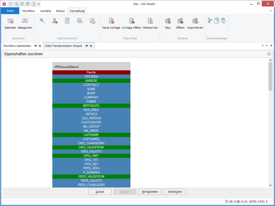Click the scissors cut icon in Zwischenablage
Screen dimensions: 275x206
(210, 21)
